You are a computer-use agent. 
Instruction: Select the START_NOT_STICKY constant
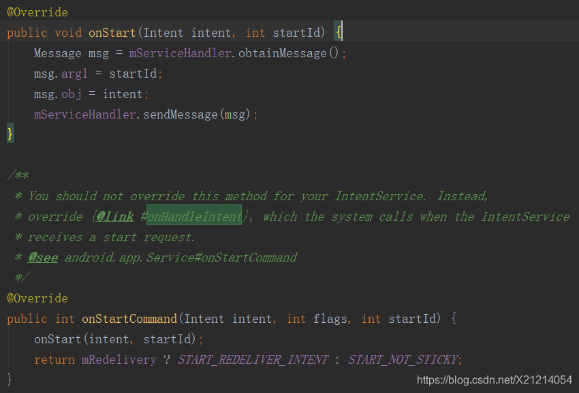tap(405, 359)
